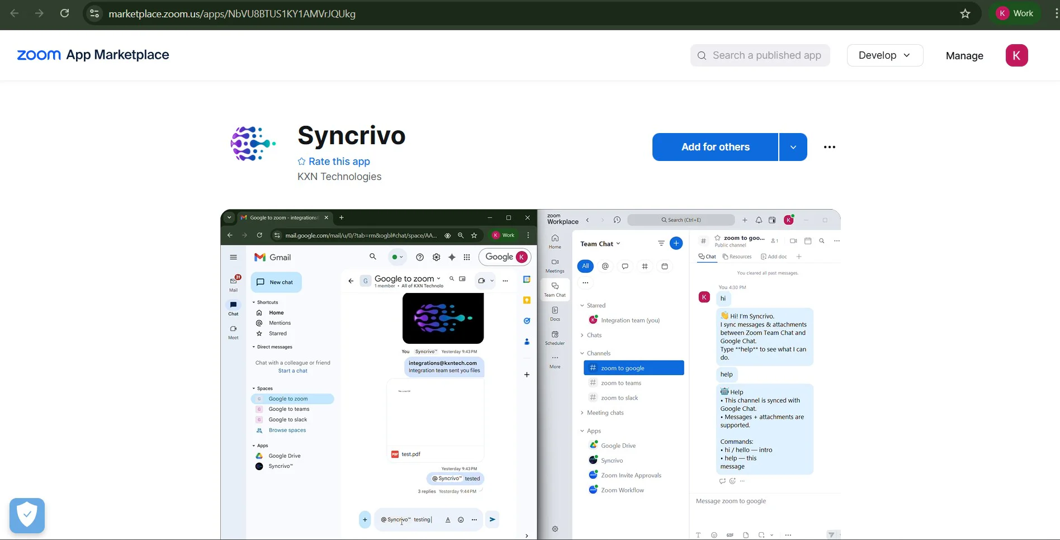Select the KXN Technologies developer name
Image resolution: width=1060 pixels, height=540 pixels.
pyautogui.click(x=339, y=177)
